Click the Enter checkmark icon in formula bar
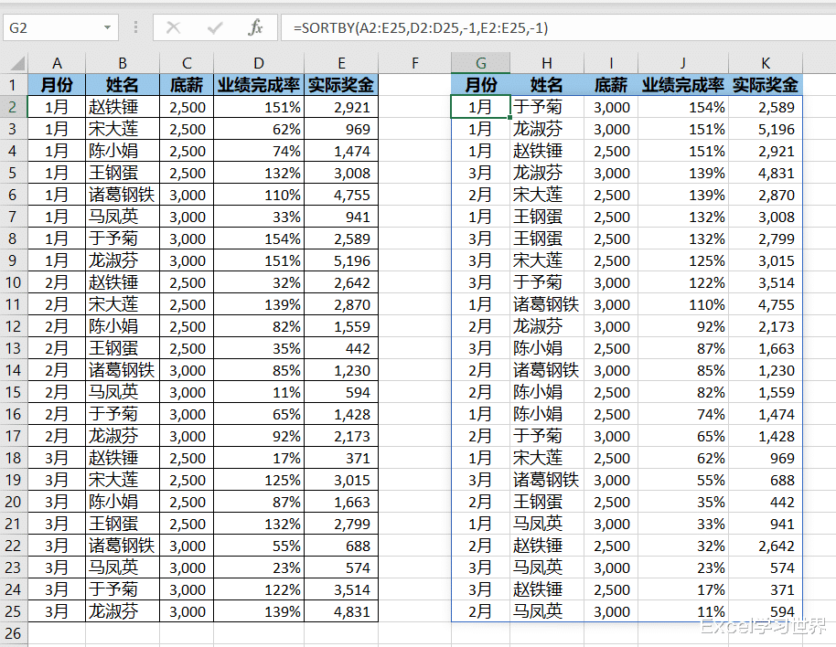Screen dimensions: 836x647 [x=213, y=27]
